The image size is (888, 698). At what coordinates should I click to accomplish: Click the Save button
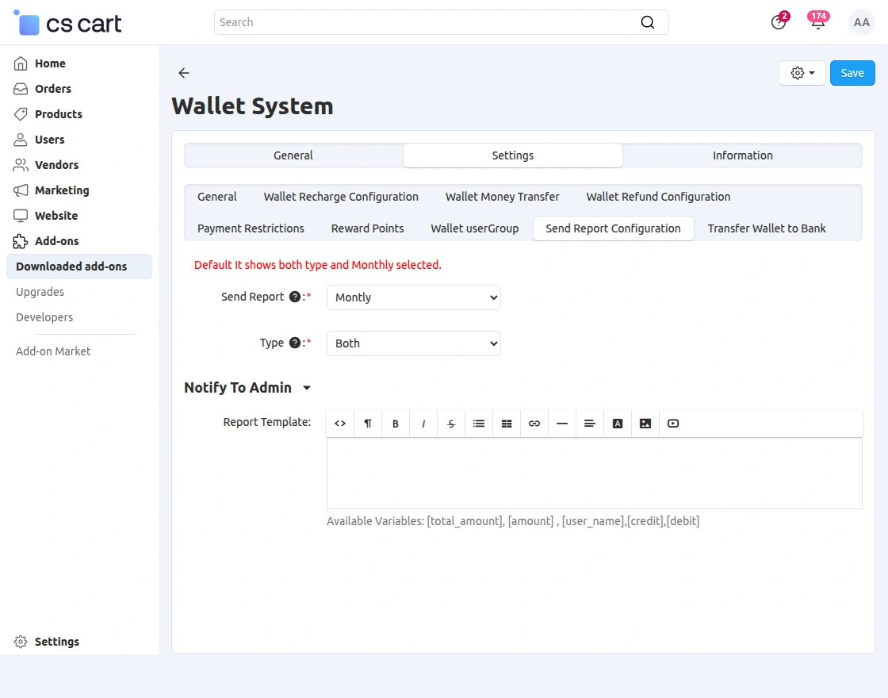[852, 72]
